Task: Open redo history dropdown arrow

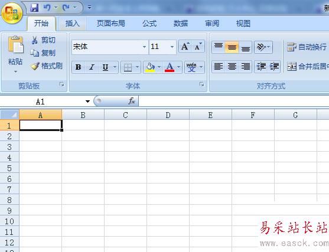Action: [x=74, y=8]
